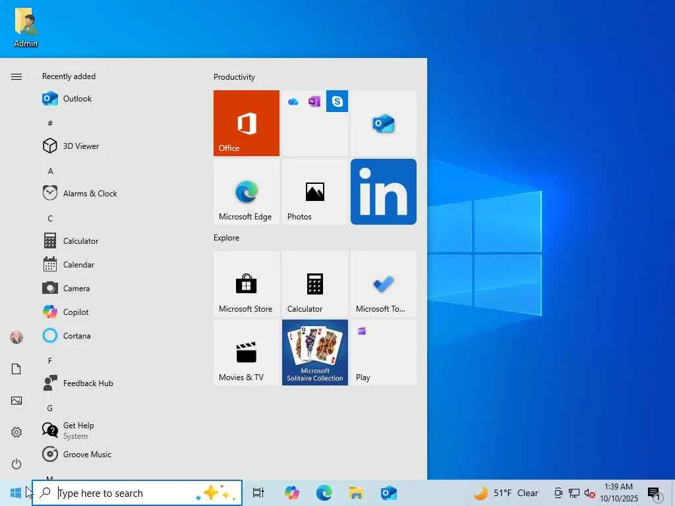Click the Recently added Outlook entry
The height and width of the screenshot is (506, 675).
[77, 99]
